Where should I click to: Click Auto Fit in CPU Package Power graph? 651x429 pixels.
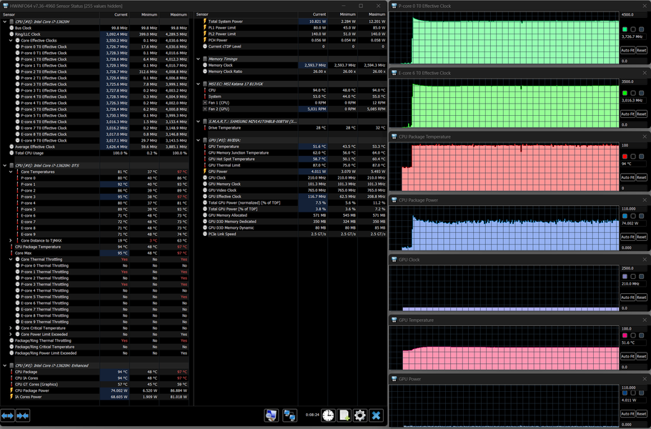point(627,237)
